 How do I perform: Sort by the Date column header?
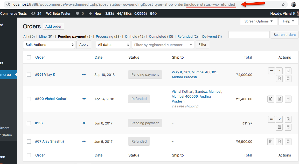point(99,57)
